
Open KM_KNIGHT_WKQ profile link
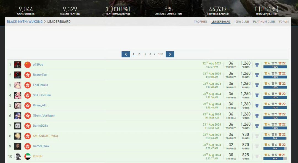pos(46,136)
